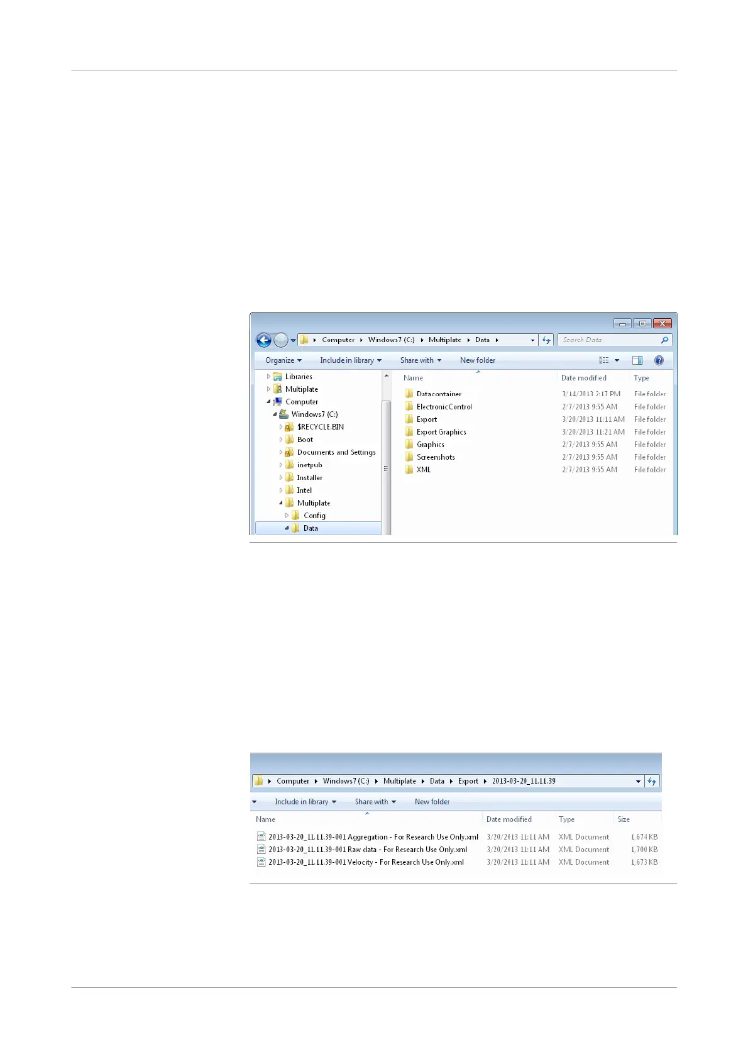Select the Raw data XML file
Viewport: 748px width, 1059px height.
[368, 850]
